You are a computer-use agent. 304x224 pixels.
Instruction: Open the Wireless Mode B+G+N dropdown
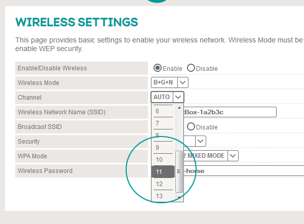[x=169, y=82]
